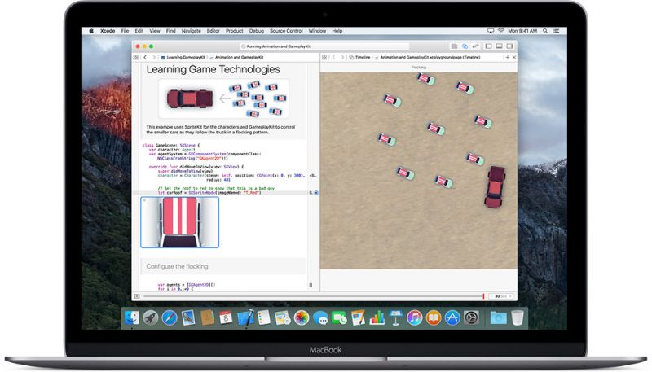Viewport: 652px width, 372px height.
Task: Toggle the navigator panel visibility
Action: pos(489,46)
